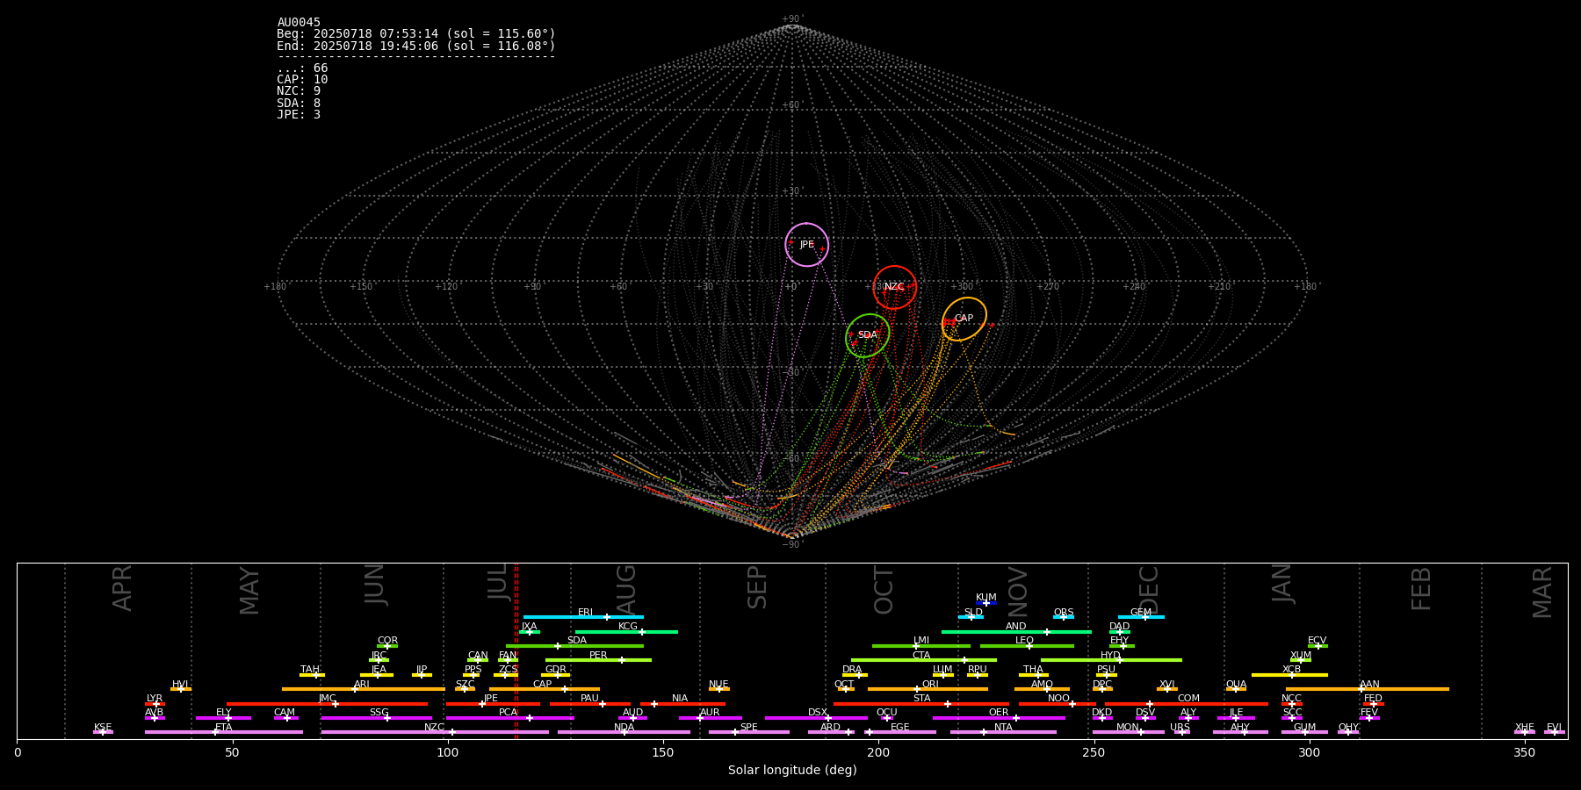Screen dimensions: 1581x790
Task: Click the +300 longitude label on sky map
Action: pyautogui.click(x=962, y=287)
